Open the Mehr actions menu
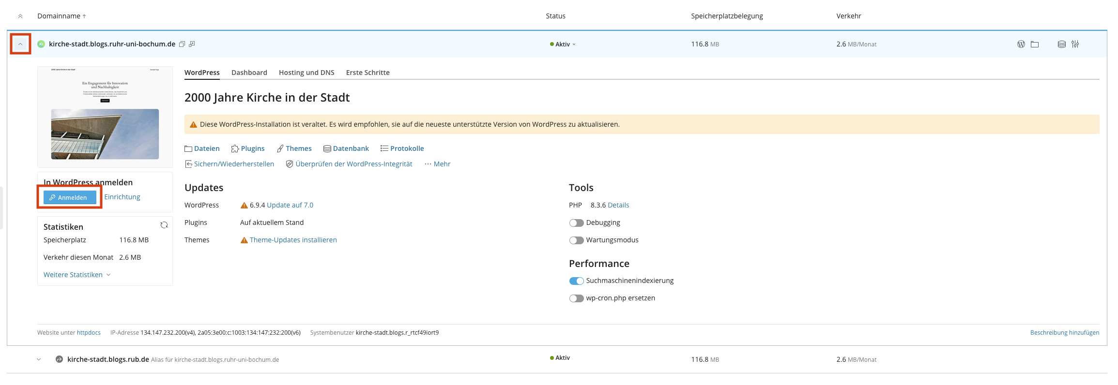This screenshot has height=385, width=1118. (x=438, y=164)
